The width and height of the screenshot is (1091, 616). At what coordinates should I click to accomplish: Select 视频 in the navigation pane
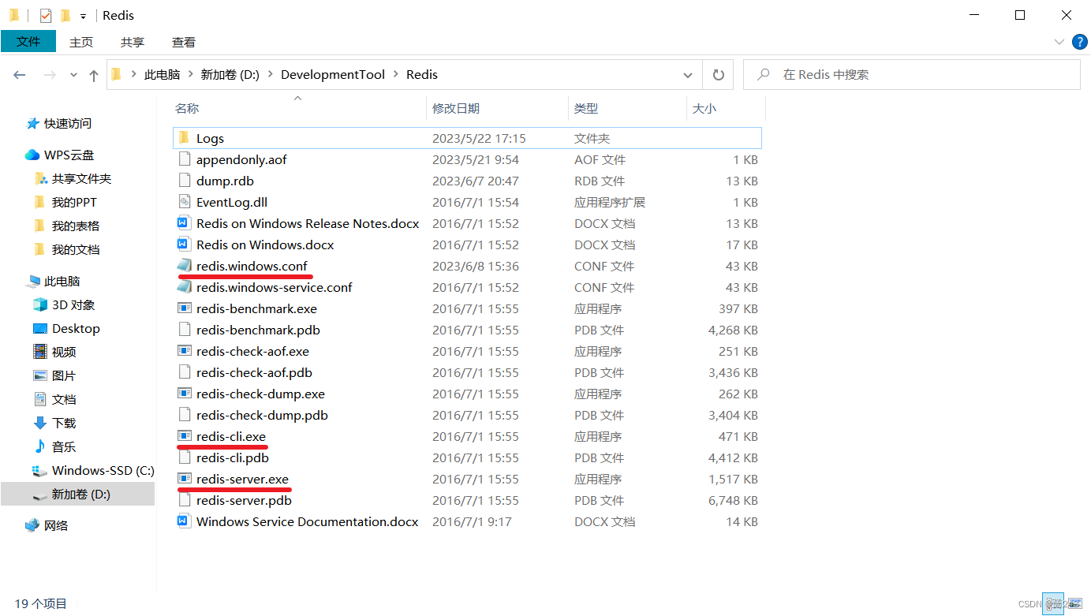[x=64, y=353]
